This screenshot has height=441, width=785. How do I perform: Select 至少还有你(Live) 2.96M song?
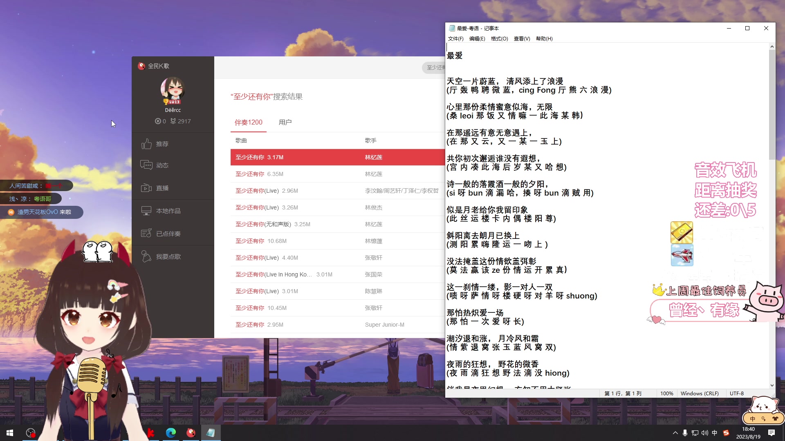[338, 191]
